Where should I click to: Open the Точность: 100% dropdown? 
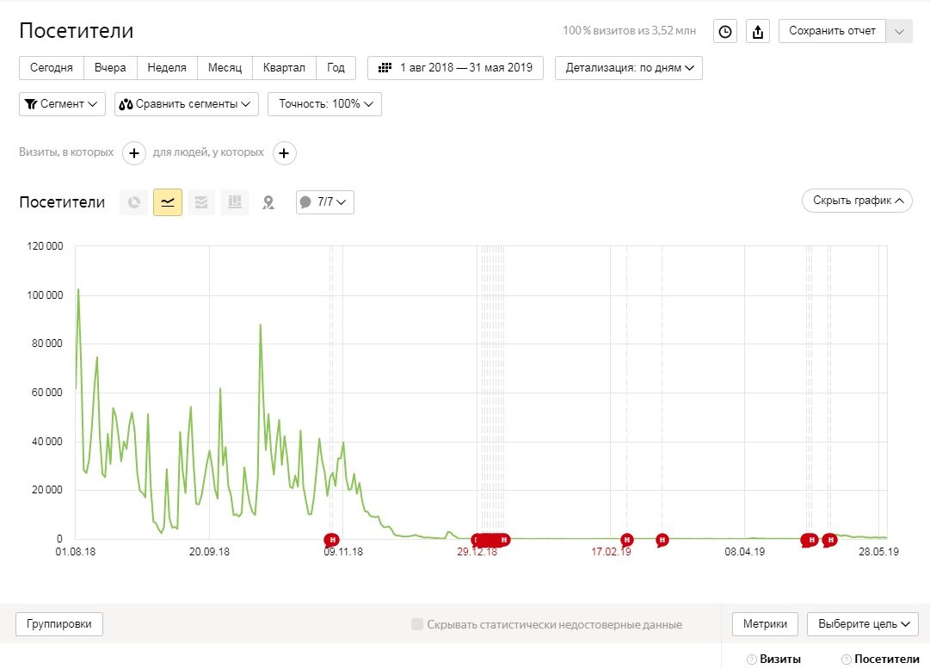tap(324, 104)
